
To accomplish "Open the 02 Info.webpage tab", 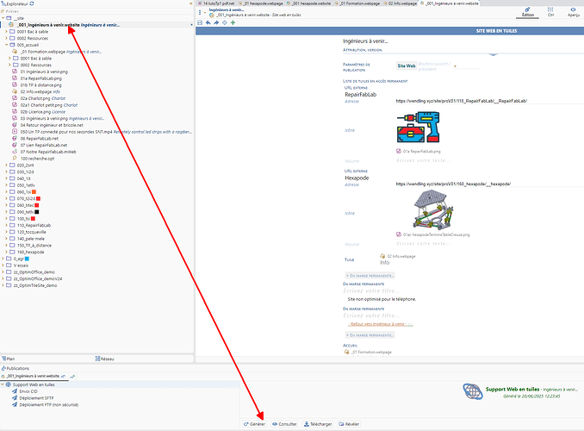I will pos(400,3).
